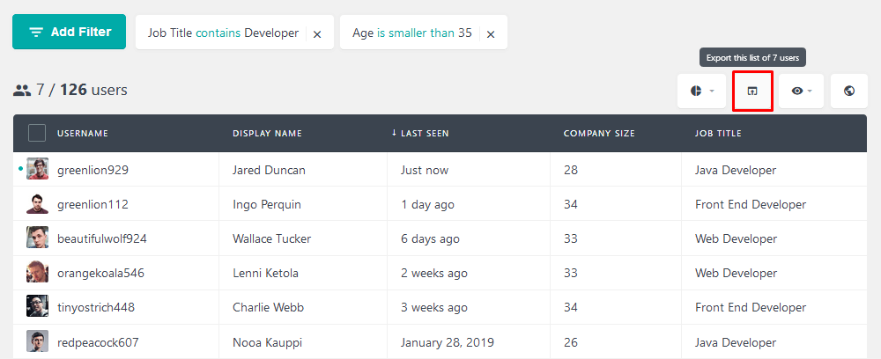Toggle the select all users checkbox
The width and height of the screenshot is (881, 359).
pyautogui.click(x=37, y=134)
